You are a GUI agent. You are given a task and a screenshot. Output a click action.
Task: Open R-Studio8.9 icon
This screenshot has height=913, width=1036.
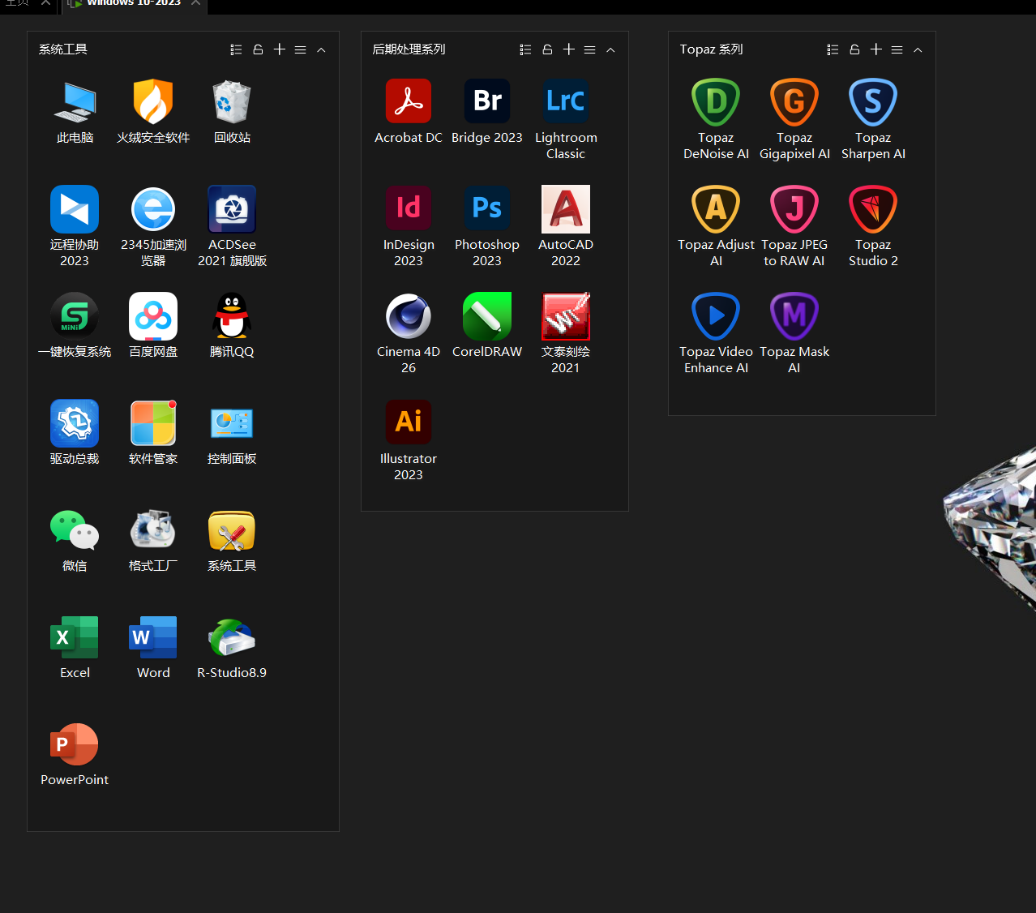point(232,637)
